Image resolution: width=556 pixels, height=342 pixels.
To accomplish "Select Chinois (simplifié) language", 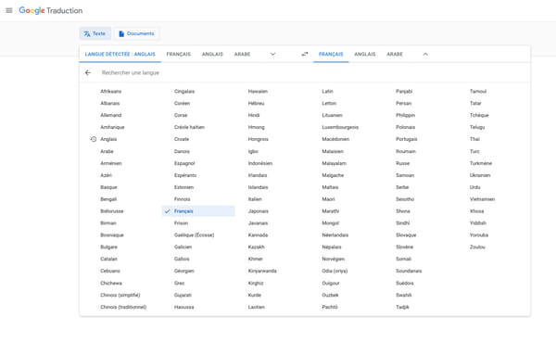I will click(x=120, y=295).
